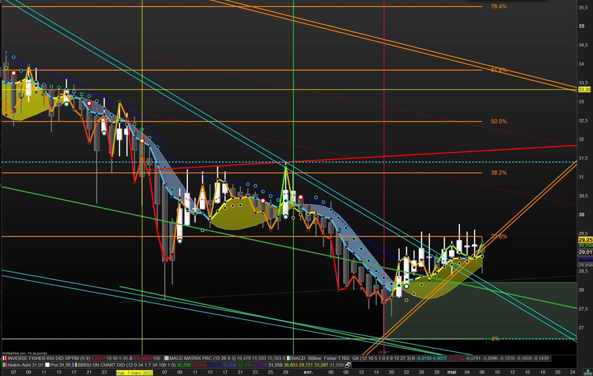The height and width of the screenshot is (376, 593).
Task: Click the BBRSI ON CHART DID swatch icon
Action: pyautogui.click(x=74, y=365)
